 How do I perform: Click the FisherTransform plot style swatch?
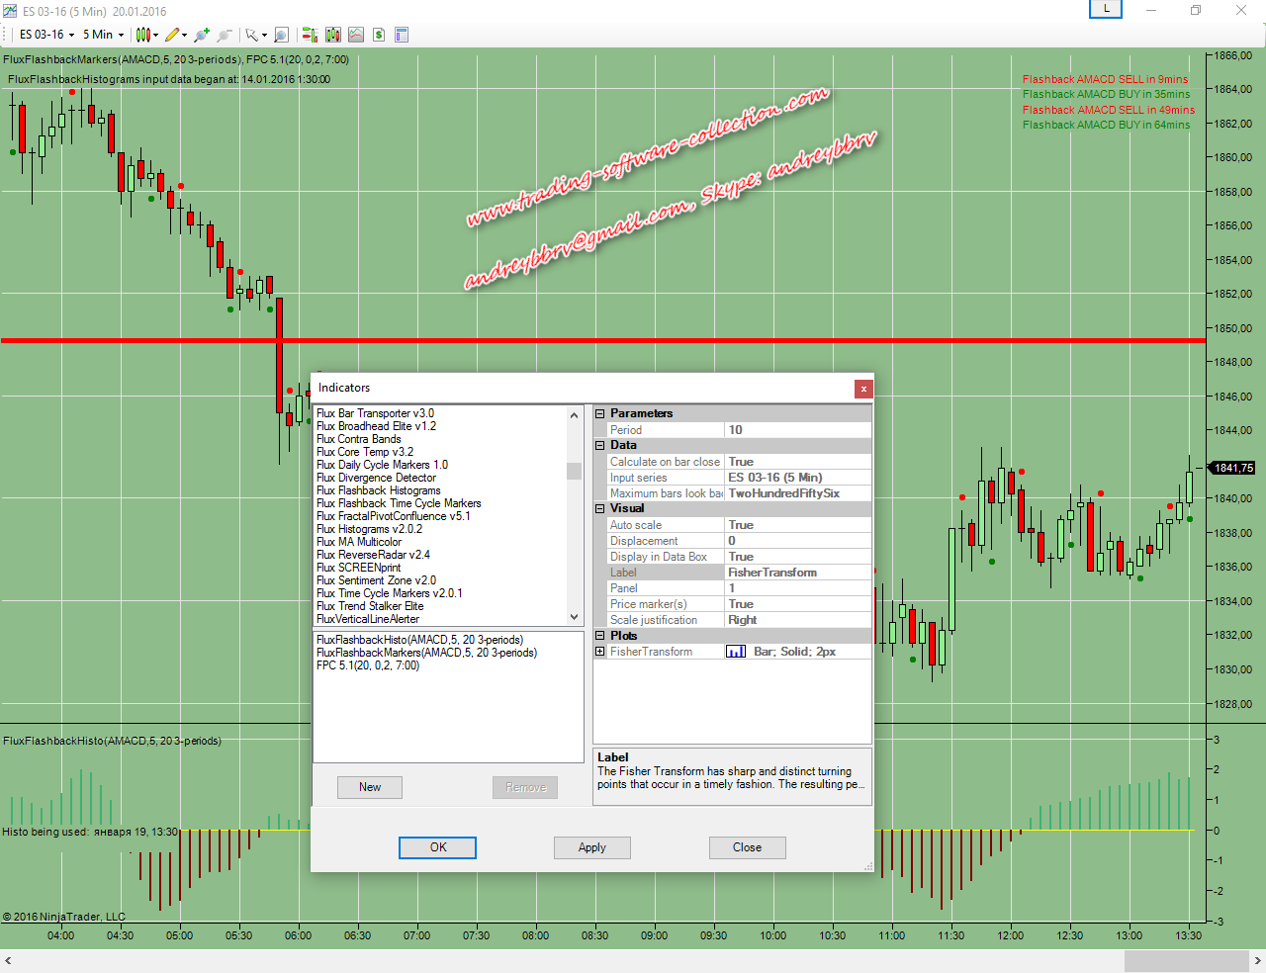pos(736,652)
